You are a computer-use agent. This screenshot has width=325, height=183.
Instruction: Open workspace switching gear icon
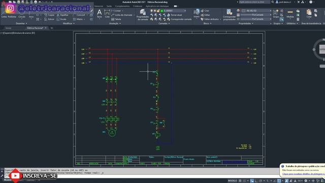[x=306, y=181]
